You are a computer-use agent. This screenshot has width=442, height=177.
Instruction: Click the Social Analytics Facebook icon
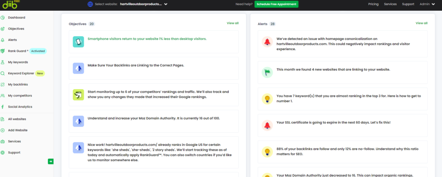coord(3,107)
